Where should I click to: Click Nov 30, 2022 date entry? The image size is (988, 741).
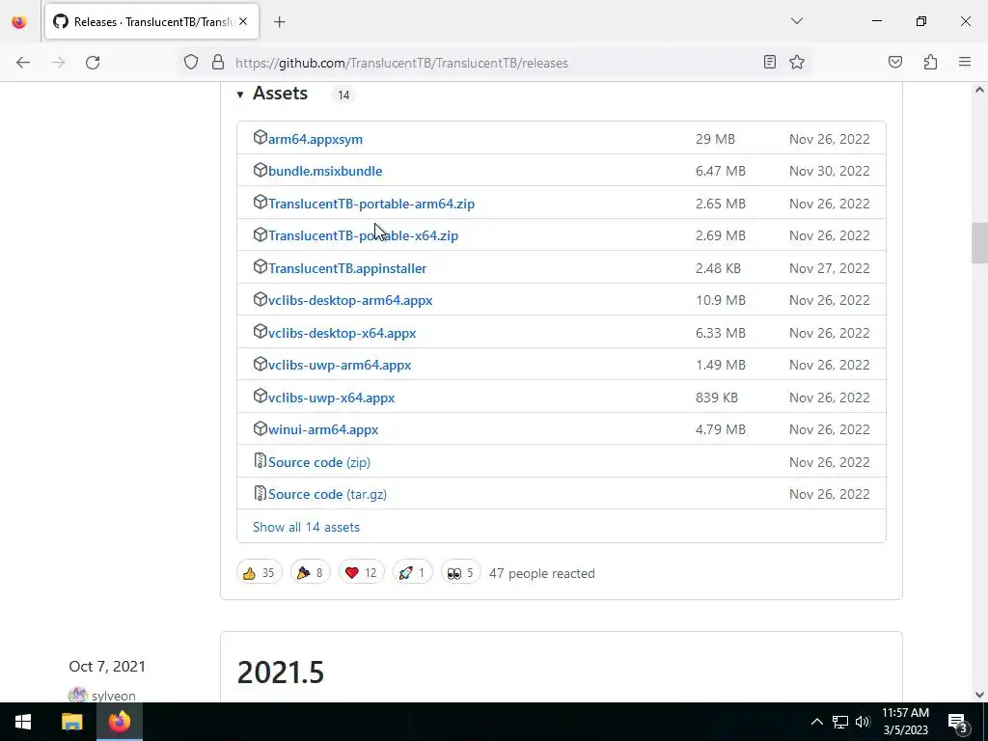[829, 171]
